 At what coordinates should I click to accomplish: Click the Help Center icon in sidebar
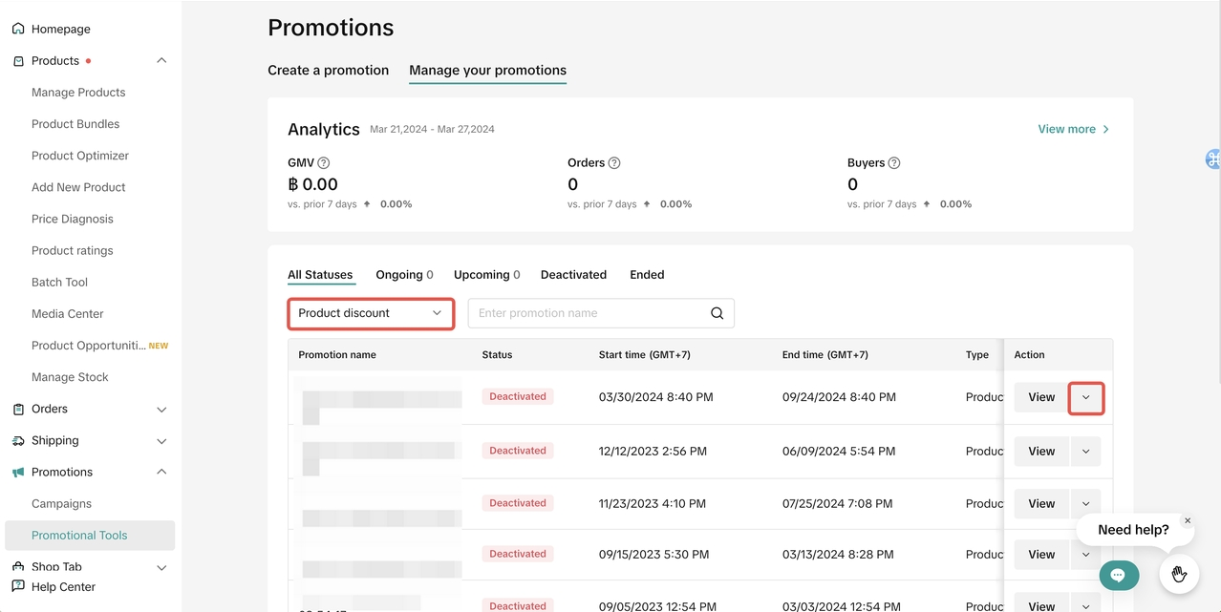[x=18, y=586]
